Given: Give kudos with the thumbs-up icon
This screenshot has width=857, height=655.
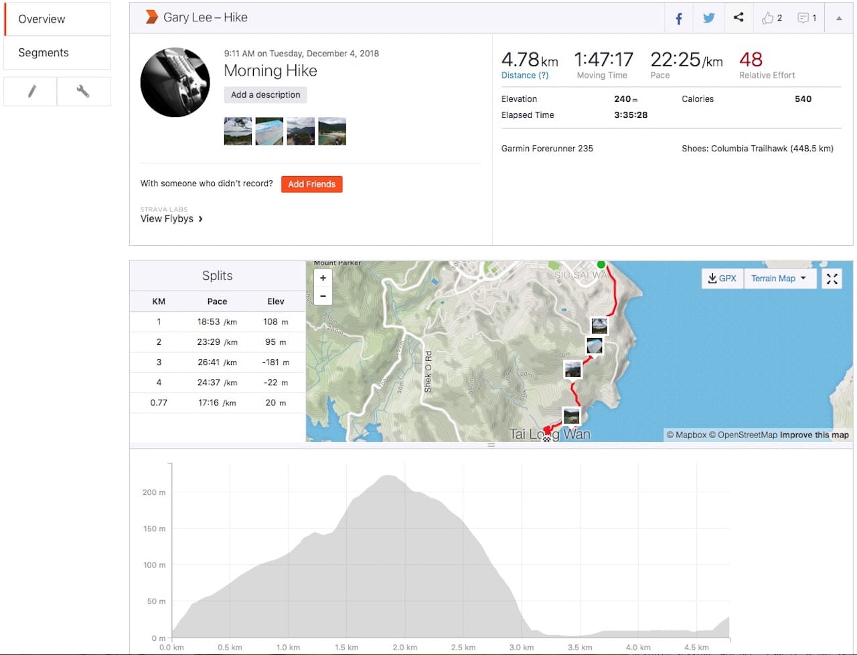Looking at the screenshot, I should [x=767, y=17].
